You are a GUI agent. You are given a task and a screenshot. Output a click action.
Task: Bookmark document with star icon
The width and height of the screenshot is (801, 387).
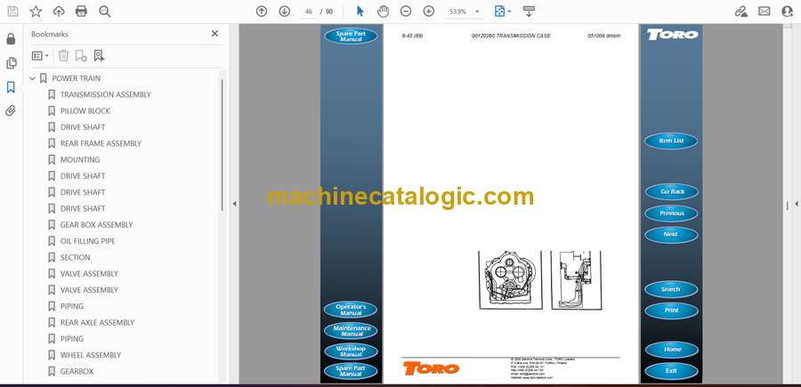(x=36, y=12)
